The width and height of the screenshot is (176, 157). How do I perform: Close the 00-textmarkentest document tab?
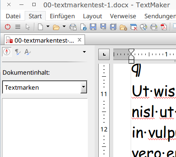click(x=80, y=40)
